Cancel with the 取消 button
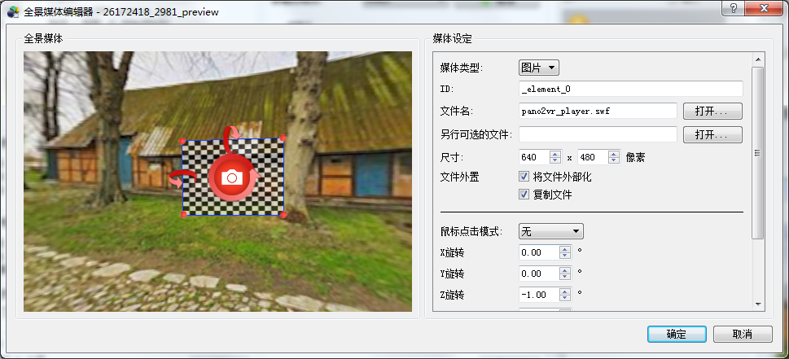Image resolution: width=789 pixels, height=359 pixels. pyautogui.click(x=743, y=334)
